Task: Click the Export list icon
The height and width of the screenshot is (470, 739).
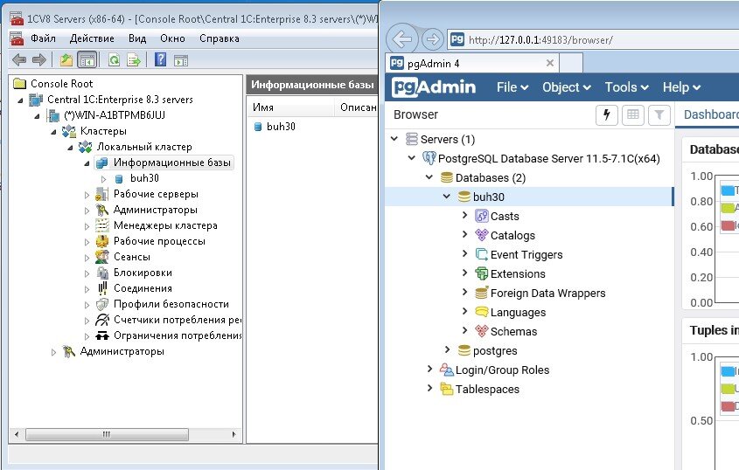Action: [x=134, y=59]
